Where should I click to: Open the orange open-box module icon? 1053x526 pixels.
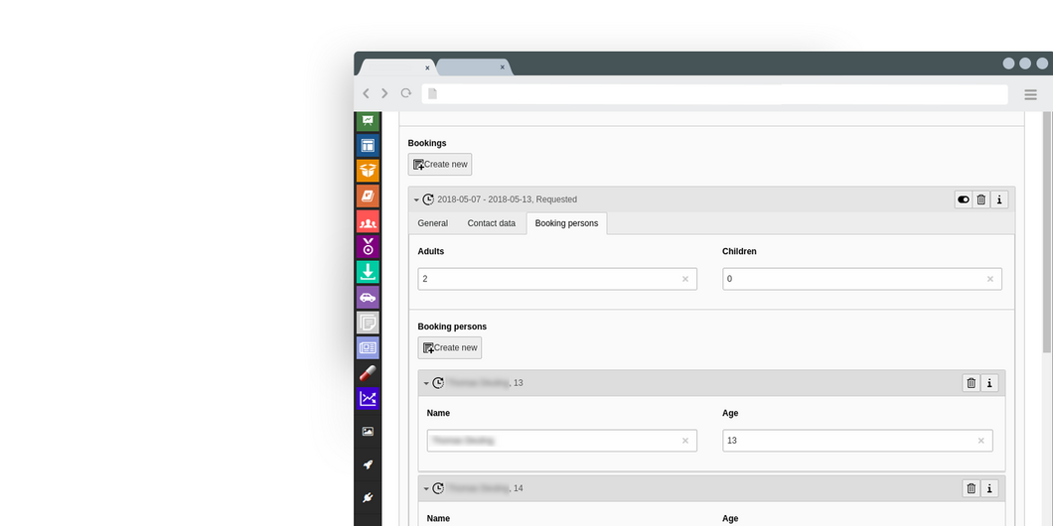click(368, 171)
